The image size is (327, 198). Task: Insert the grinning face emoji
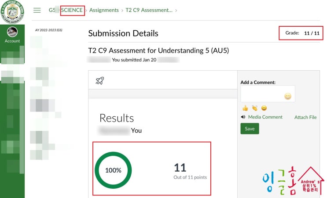click(264, 108)
